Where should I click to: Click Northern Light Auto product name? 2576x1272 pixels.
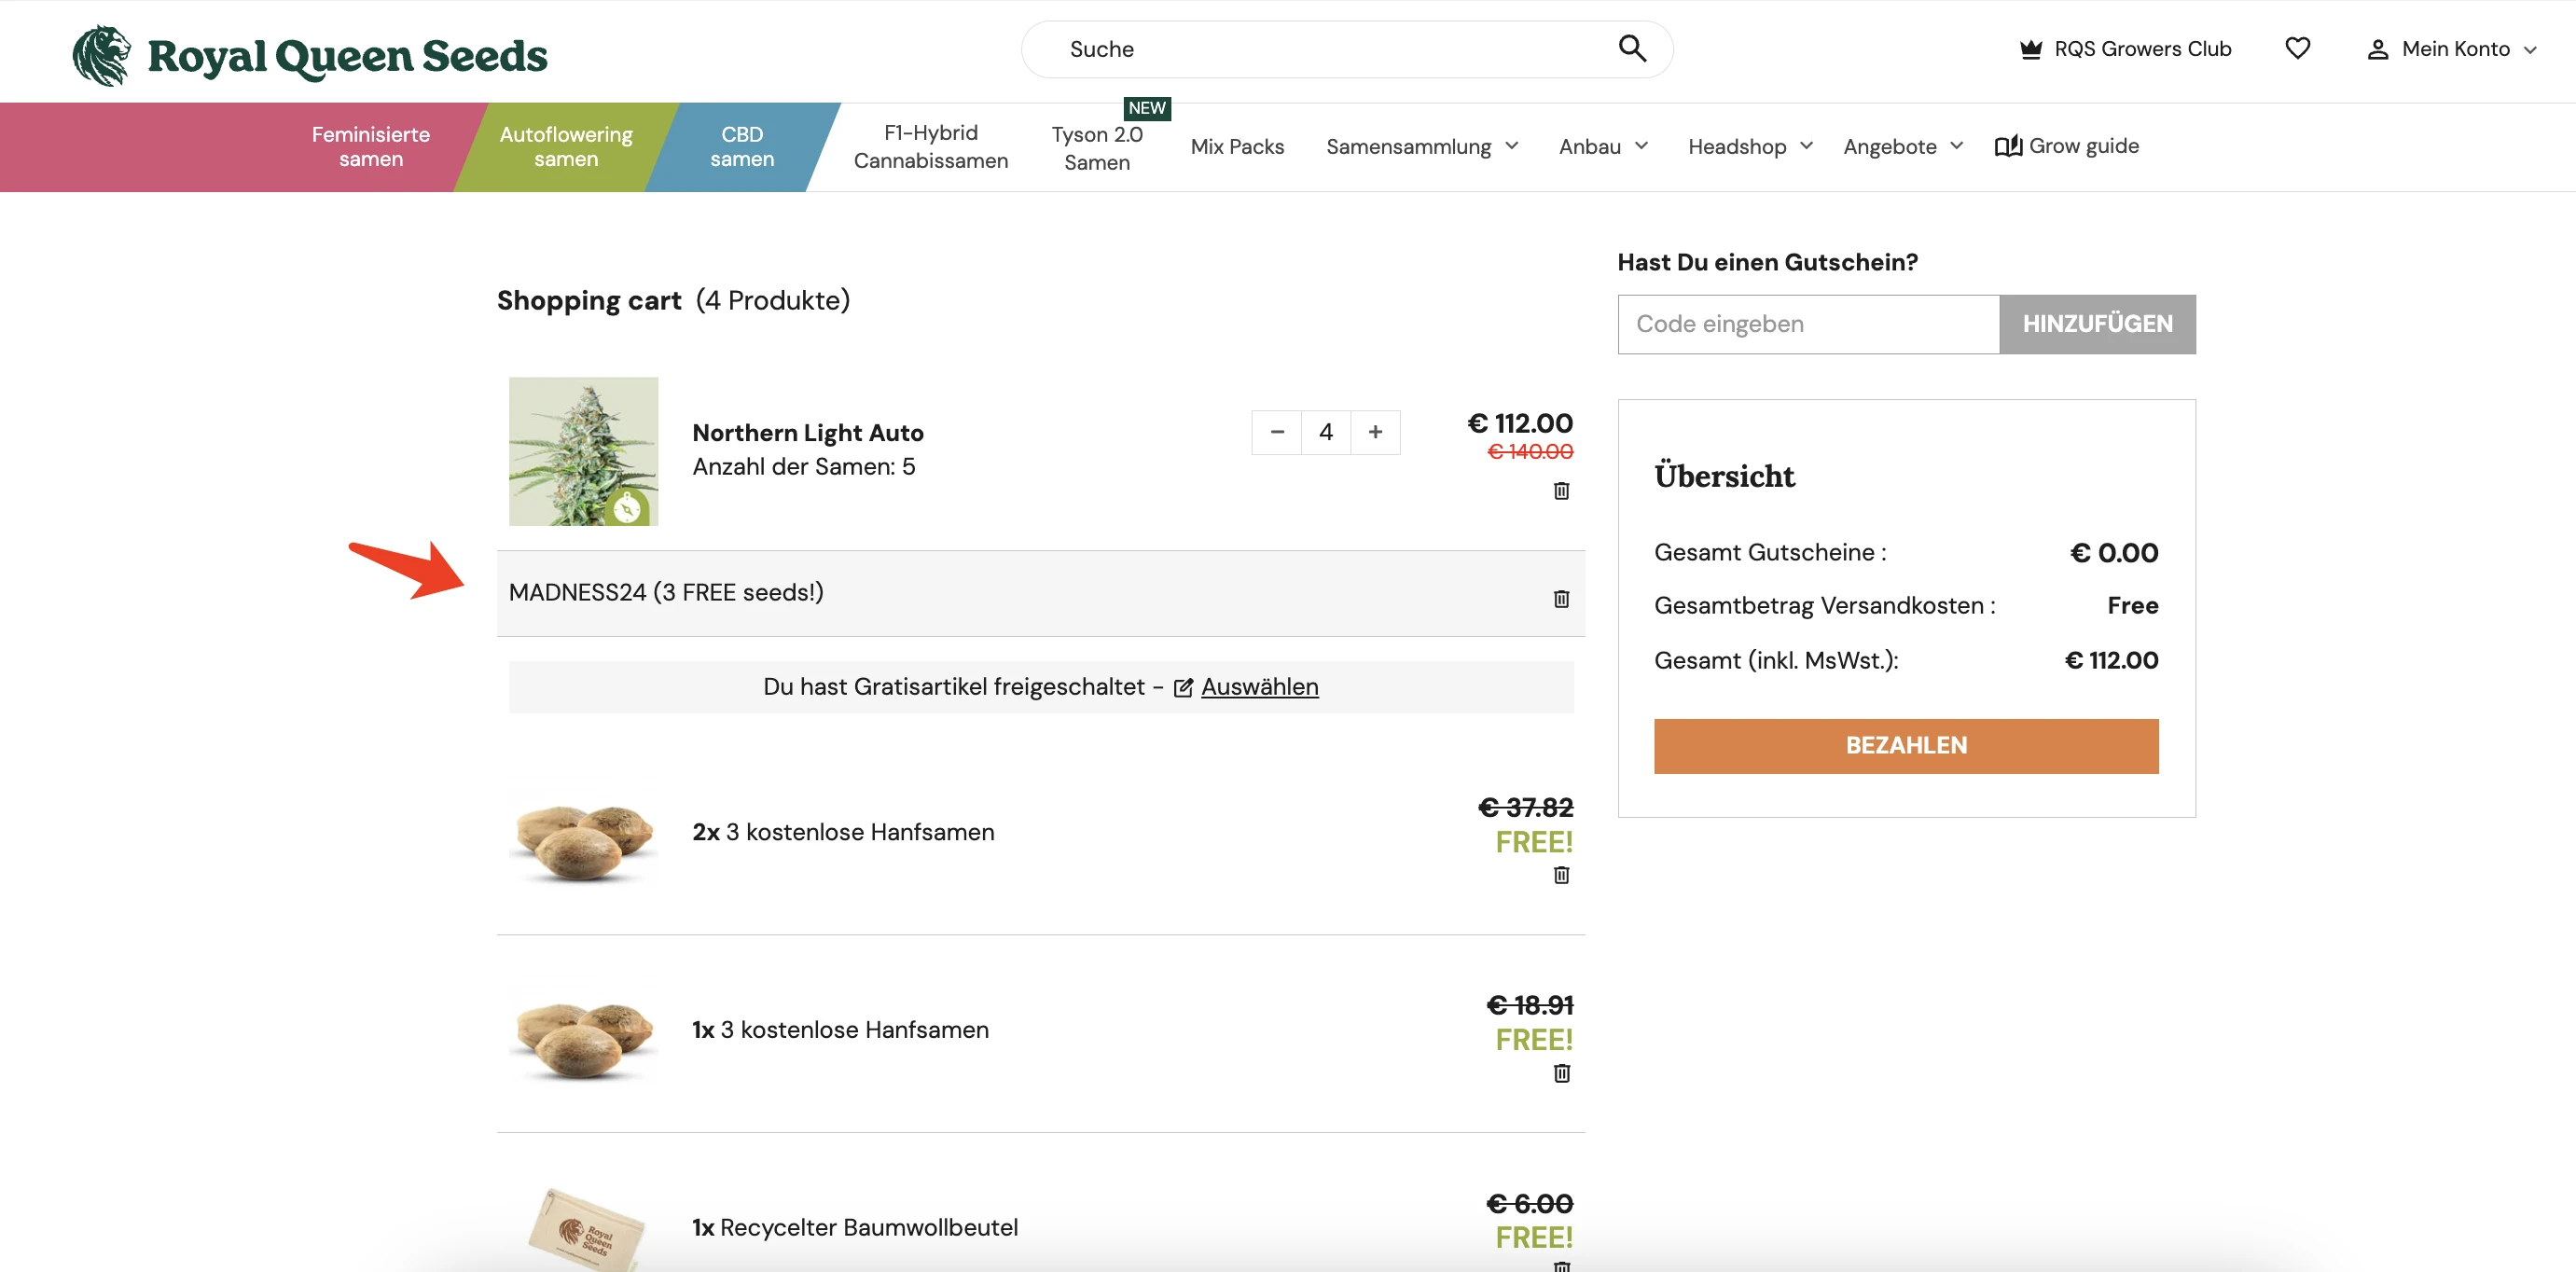point(807,433)
